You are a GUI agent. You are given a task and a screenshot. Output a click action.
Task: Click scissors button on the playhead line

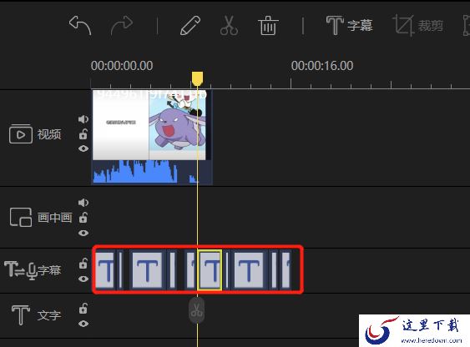click(197, 310)
